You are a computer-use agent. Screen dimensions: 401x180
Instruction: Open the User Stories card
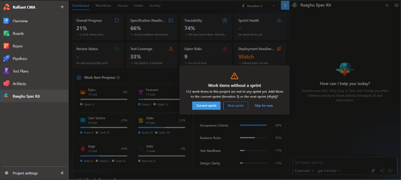[x=103, y=125]
